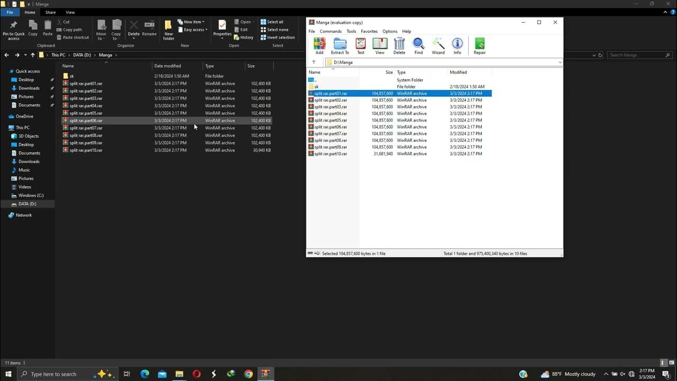The height and width of the screenshot is (381, 677).
Task: Select Network in navigation pane
Action: point(24,215)
